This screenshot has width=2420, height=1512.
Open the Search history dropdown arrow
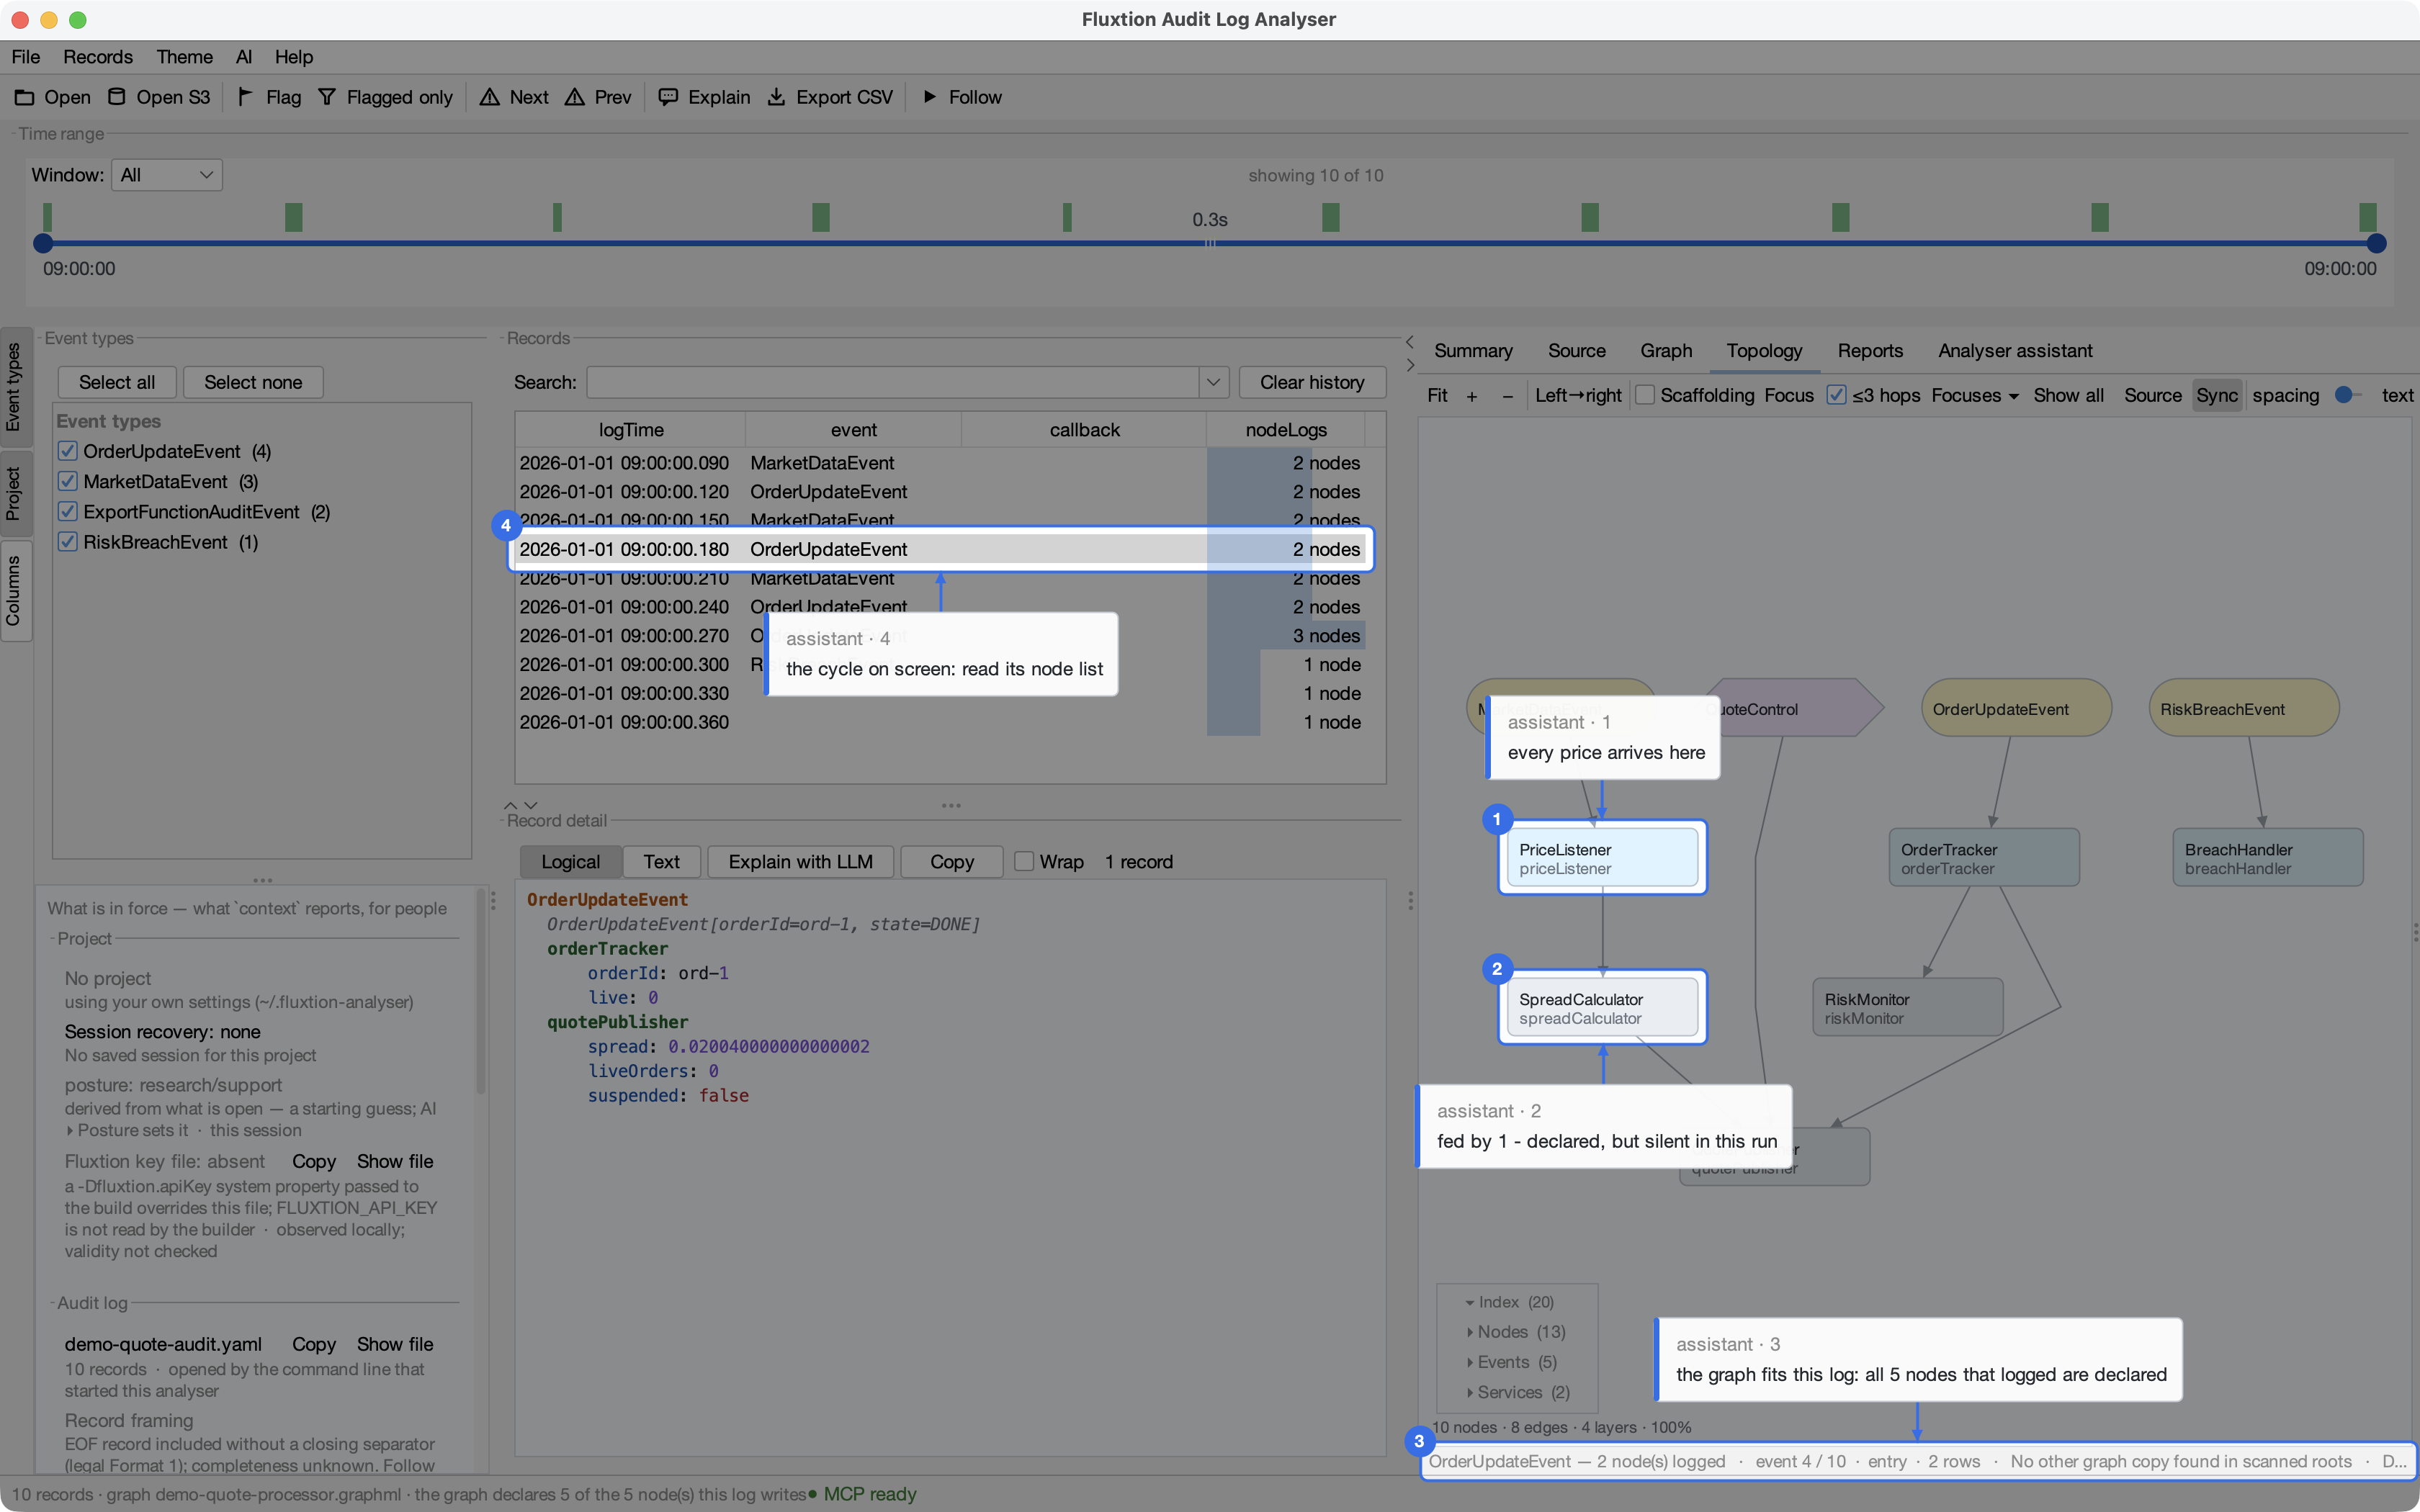pyautogui.click(x=1213, y=382)
